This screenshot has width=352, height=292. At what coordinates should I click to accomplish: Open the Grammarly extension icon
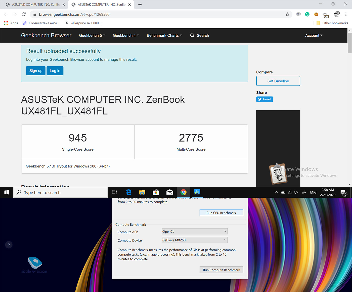click(x=307, y=14)
